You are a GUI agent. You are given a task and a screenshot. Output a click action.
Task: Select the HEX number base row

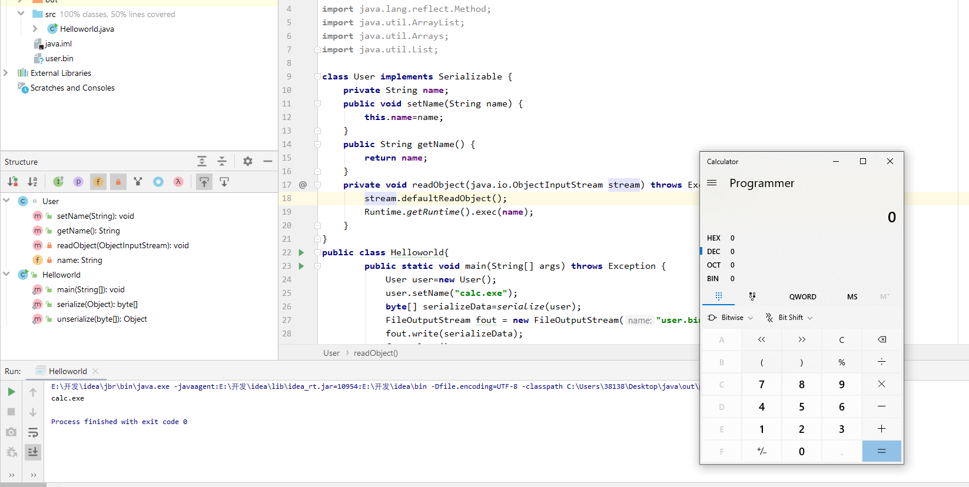(x=714, y=238)
